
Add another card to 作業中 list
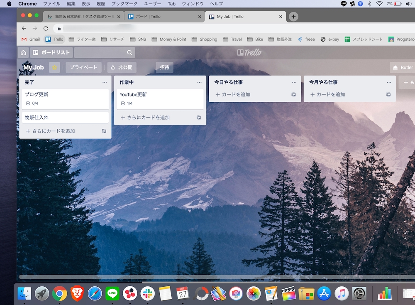click(145, 118)
